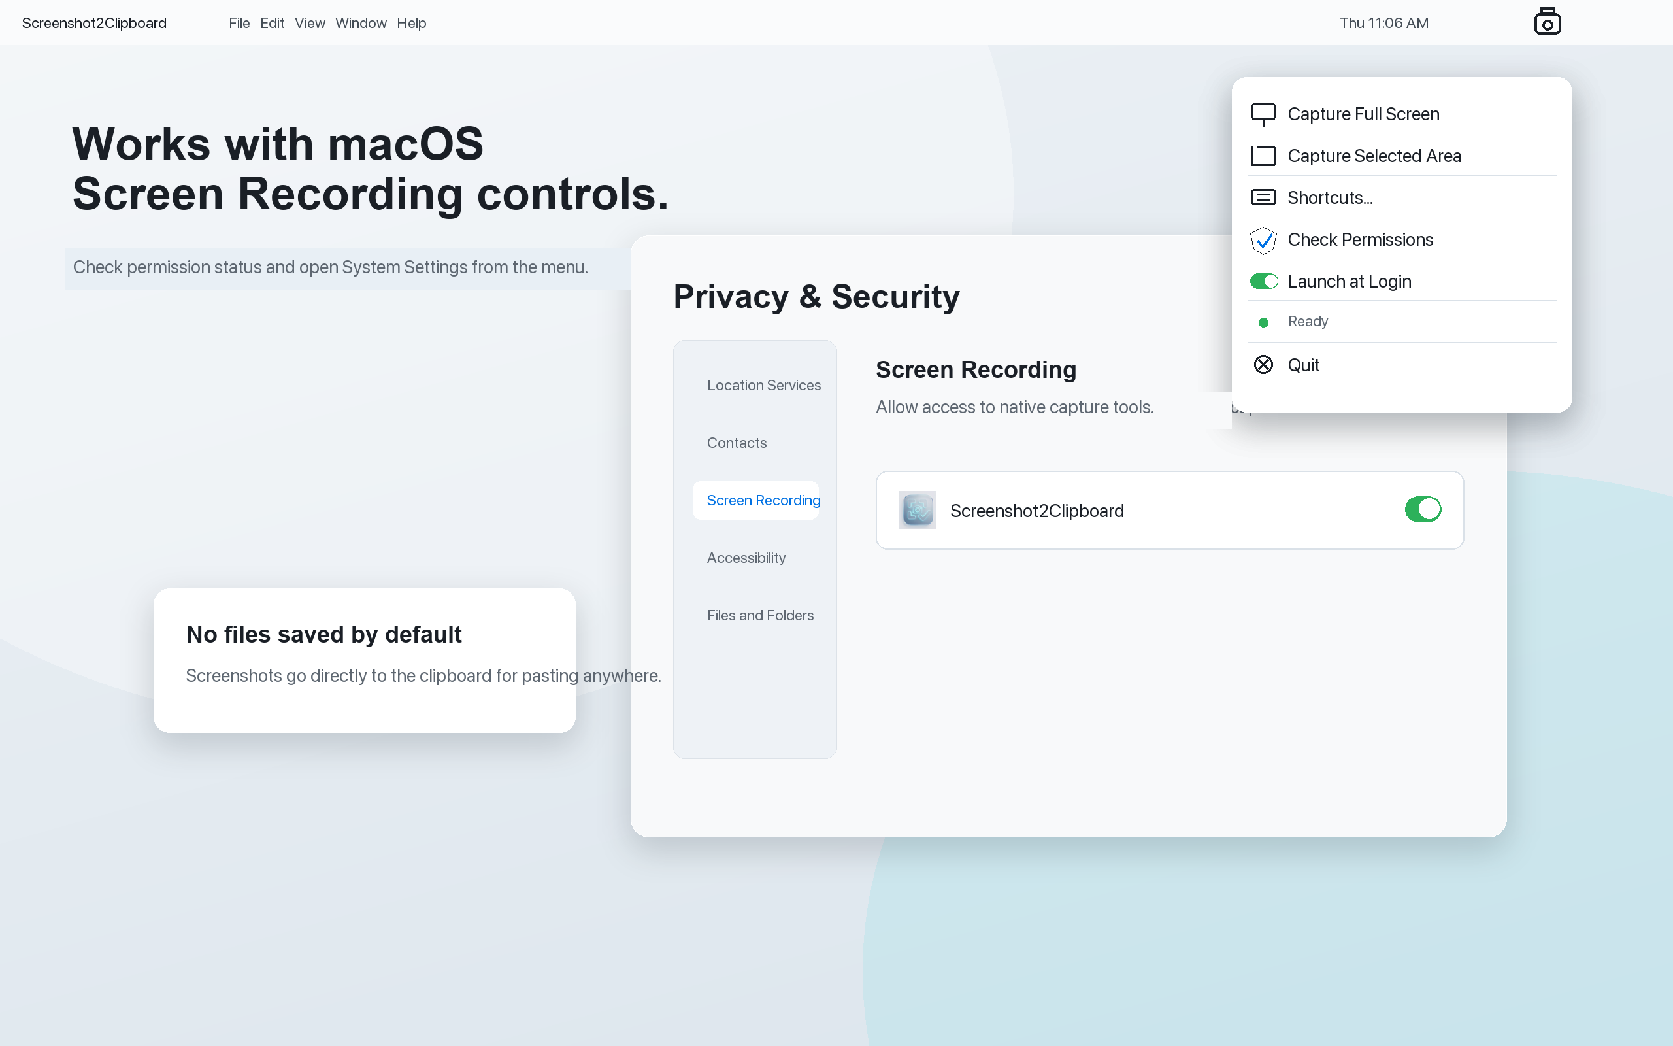Image resolution: width=1673 pixels, height=1046 pixels.
Task: Click the Screenshot2Clipboard app icon in the permissions list
Action: pyautogui.click(x=918, y=510)
